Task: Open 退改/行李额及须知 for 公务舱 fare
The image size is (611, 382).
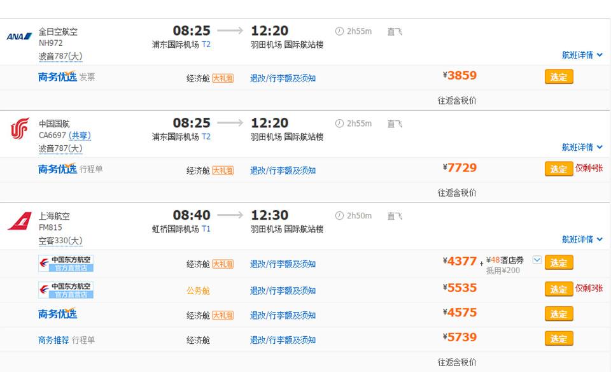Action: click(x=283, y=291)
